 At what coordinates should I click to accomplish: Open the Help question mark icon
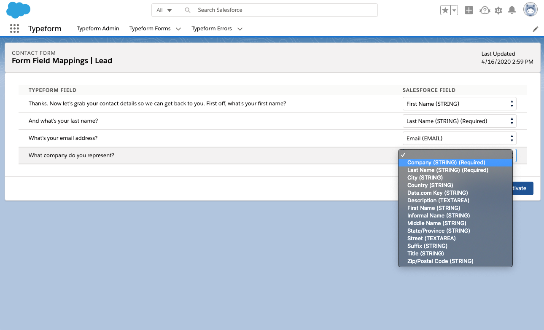point(485,10)
